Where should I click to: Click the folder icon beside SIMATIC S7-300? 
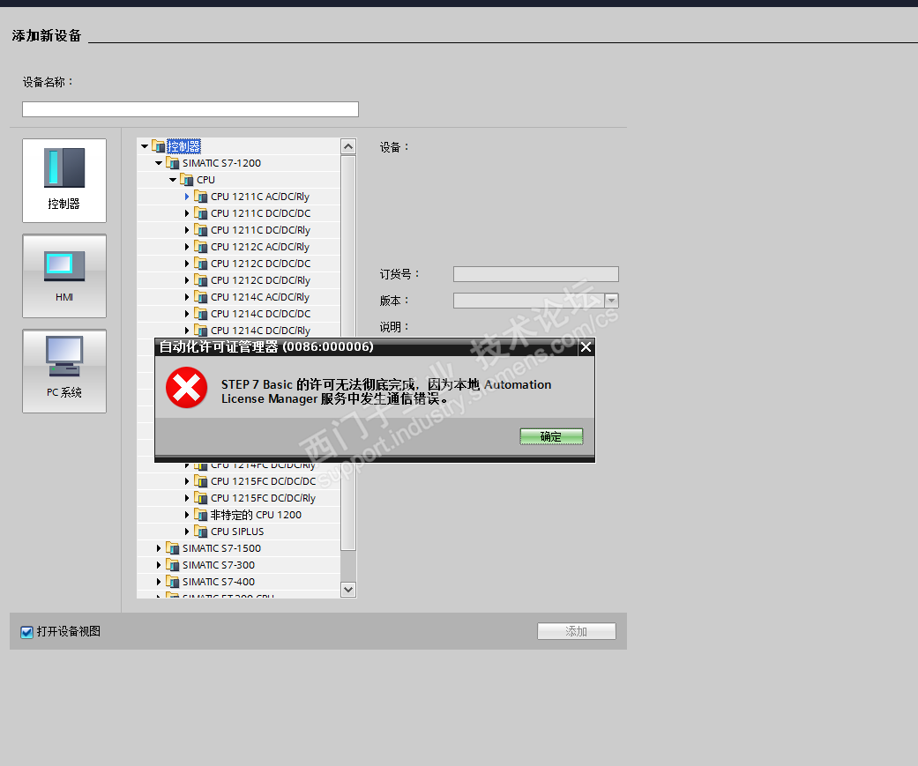pos(172,565)
